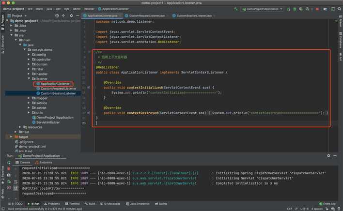Click the contextDestroyed gutter override icon
Screen dimensions: 343x211
[x=89, y=113]
